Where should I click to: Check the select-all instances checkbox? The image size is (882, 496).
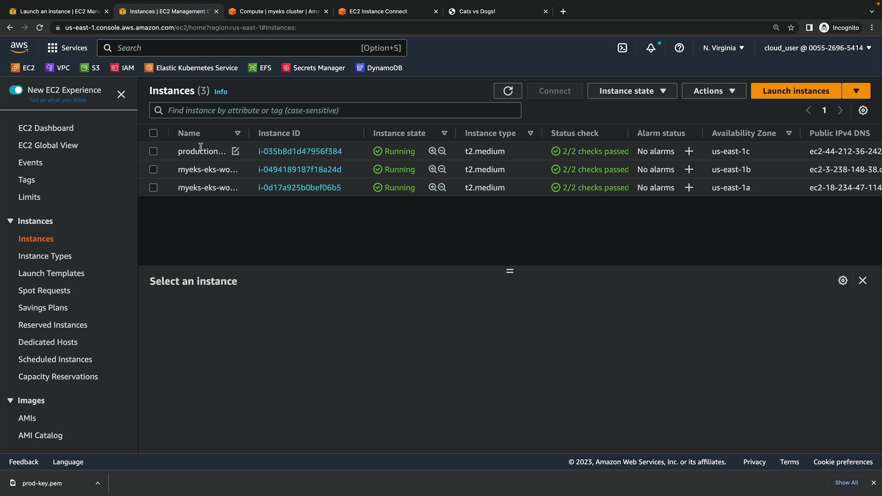click(x=153, y=133)
